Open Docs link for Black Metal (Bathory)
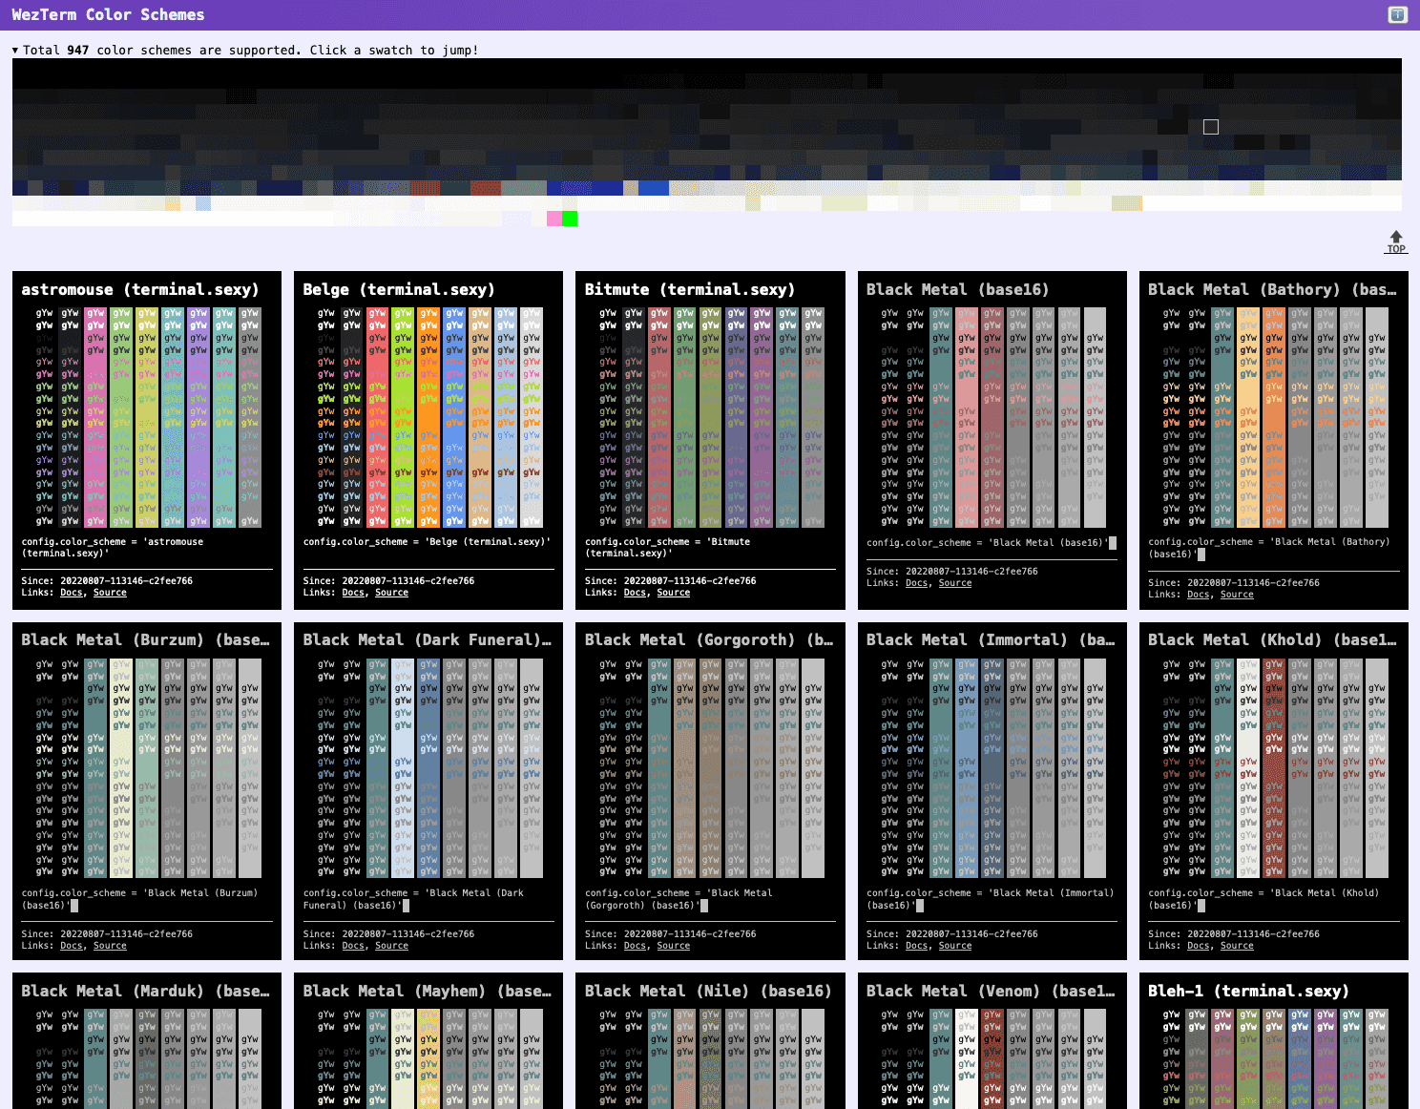 [1198, 595]
